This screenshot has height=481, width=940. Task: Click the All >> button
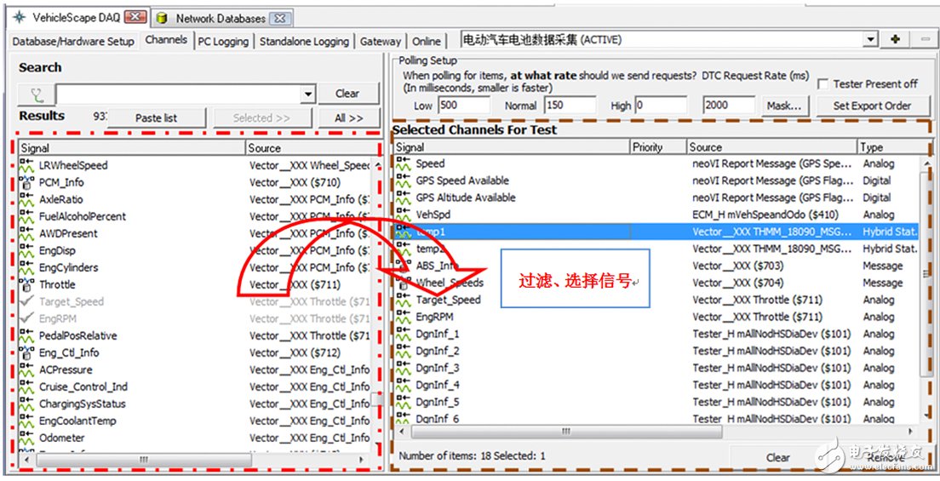tap(349, 118)
